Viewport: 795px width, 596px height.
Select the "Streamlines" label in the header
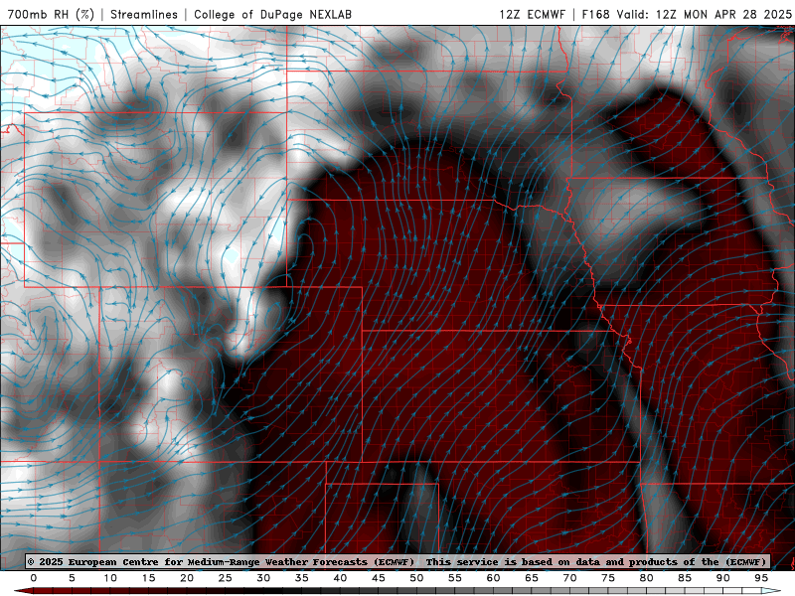point(144,14)
